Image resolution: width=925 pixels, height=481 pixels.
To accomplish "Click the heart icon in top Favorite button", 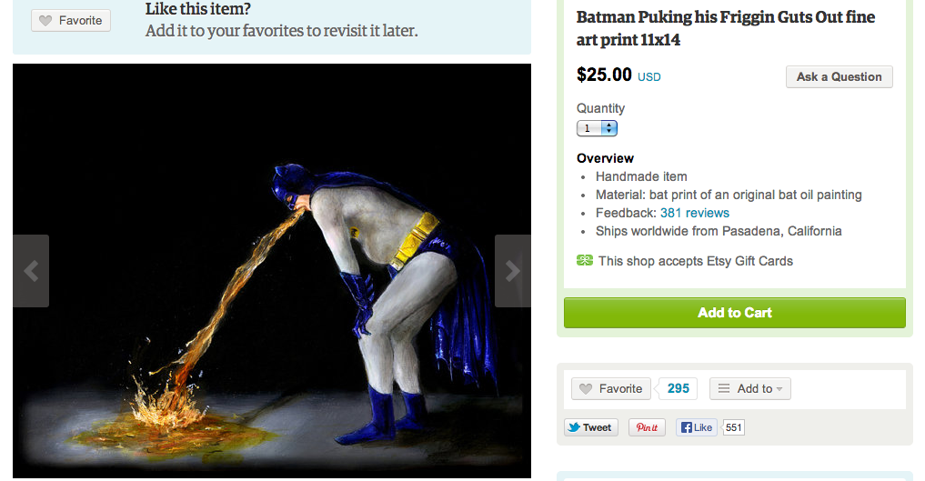I will pos(46,20).
